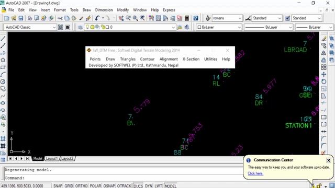Open the table style Standard dropdown
Image resolution: width=335 pixels, height=188 pixels.
click(x=319, y=18)
